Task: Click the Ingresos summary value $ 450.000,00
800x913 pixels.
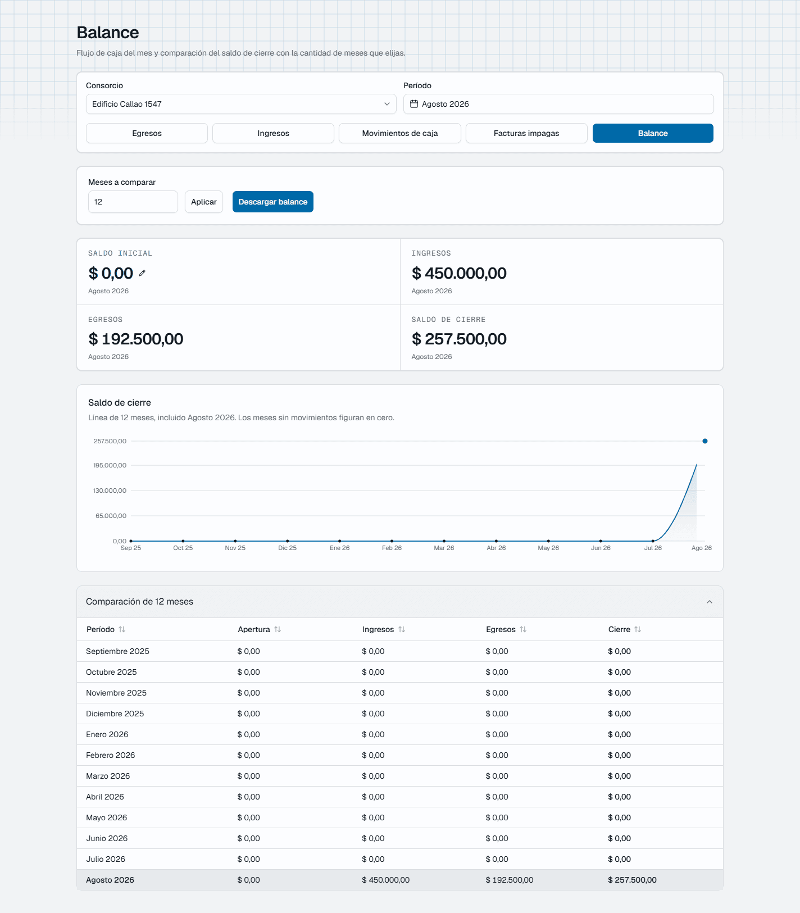Action: (459, 273)
